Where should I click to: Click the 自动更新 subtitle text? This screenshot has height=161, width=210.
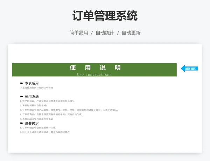(131, 33)
